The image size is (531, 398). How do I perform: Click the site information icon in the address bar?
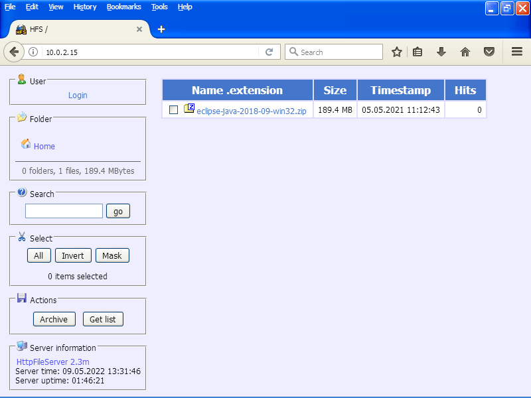pyautogui.click(x=33, y=52)
